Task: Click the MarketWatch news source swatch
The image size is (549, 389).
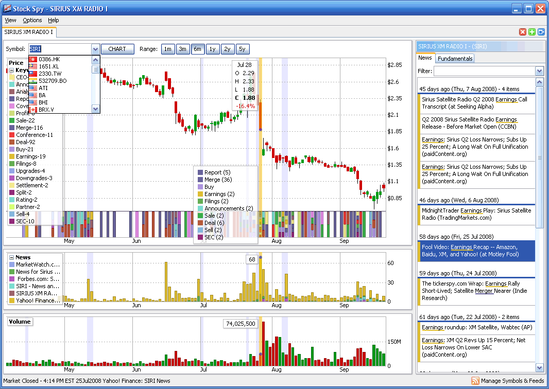Action: pyautogui.click(x=12, y=264)
